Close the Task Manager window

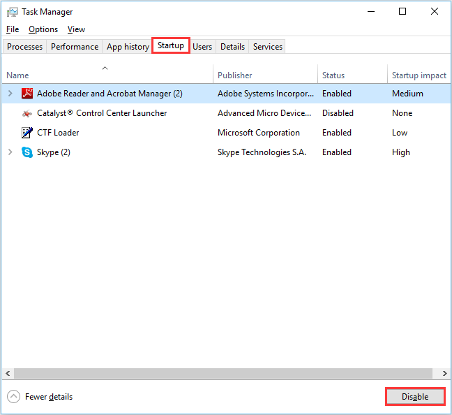[x=435, y=12]
